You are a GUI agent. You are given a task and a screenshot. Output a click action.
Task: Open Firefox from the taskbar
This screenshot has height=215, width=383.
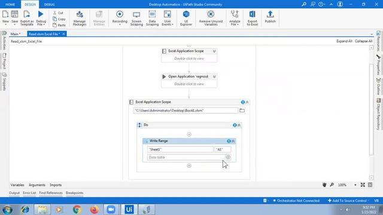[x=94, y=210]
